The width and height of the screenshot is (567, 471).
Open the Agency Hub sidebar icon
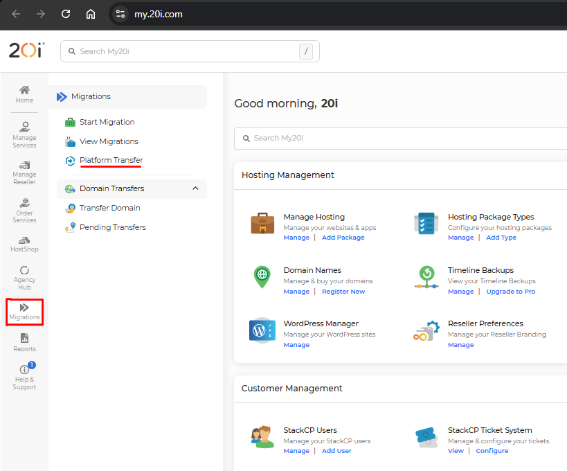point(24,277)
